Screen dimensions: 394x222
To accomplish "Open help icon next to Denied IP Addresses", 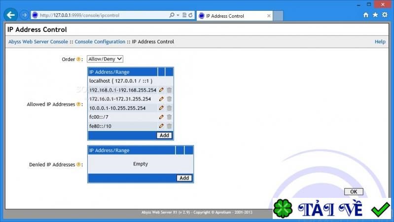I will [78, 164].
